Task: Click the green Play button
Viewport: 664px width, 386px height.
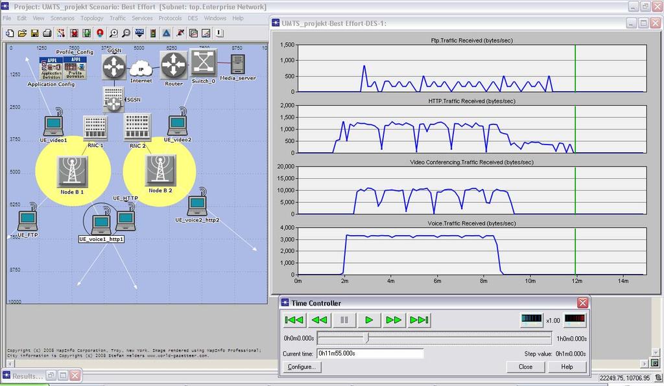Action: (x=369, y=320)
